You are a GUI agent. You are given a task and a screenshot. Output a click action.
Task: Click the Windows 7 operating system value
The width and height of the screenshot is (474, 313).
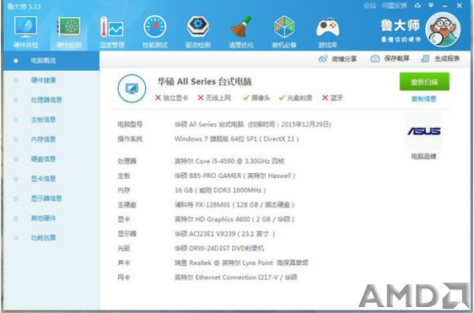point(237,139)
